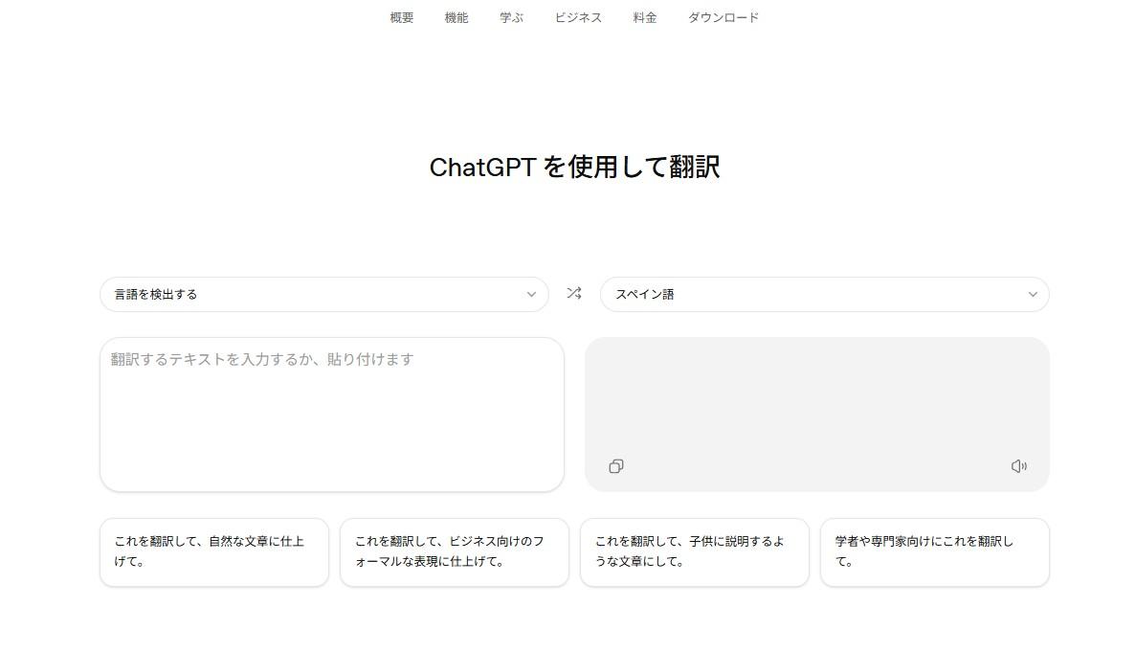
Task: Choose the 自然な文章に仕上げて suggestion
Action: point(213,551)
